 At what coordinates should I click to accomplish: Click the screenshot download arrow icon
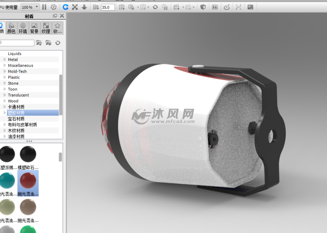[x=84, y=6]
